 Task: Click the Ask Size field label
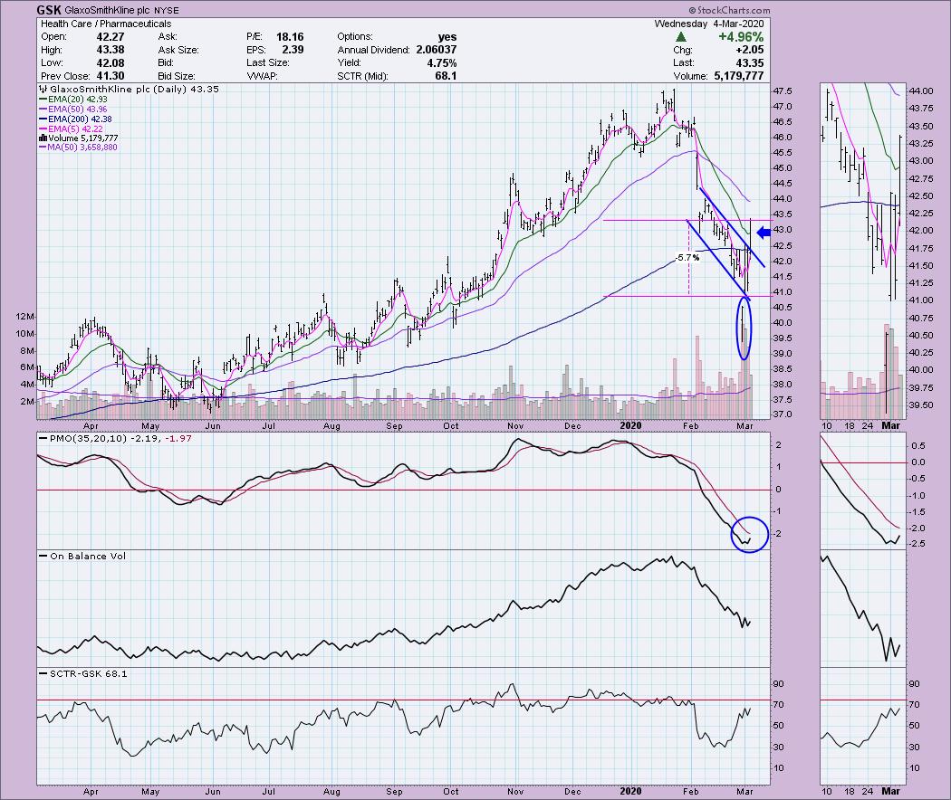178,50
